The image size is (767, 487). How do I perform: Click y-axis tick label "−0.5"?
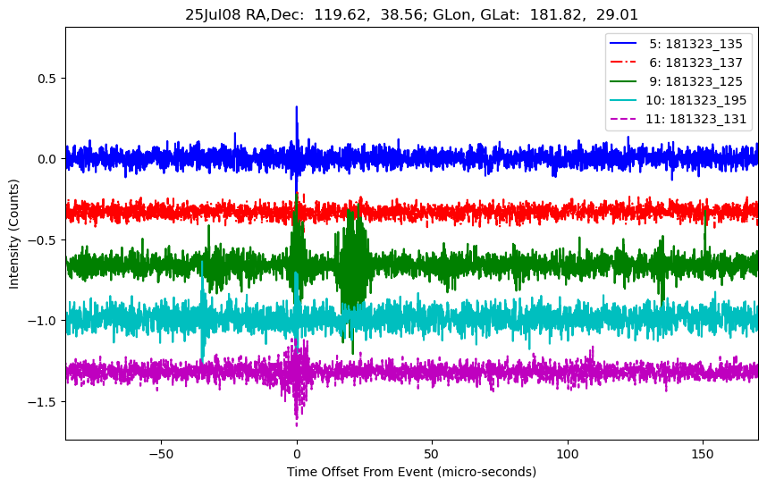pos(43,240)
